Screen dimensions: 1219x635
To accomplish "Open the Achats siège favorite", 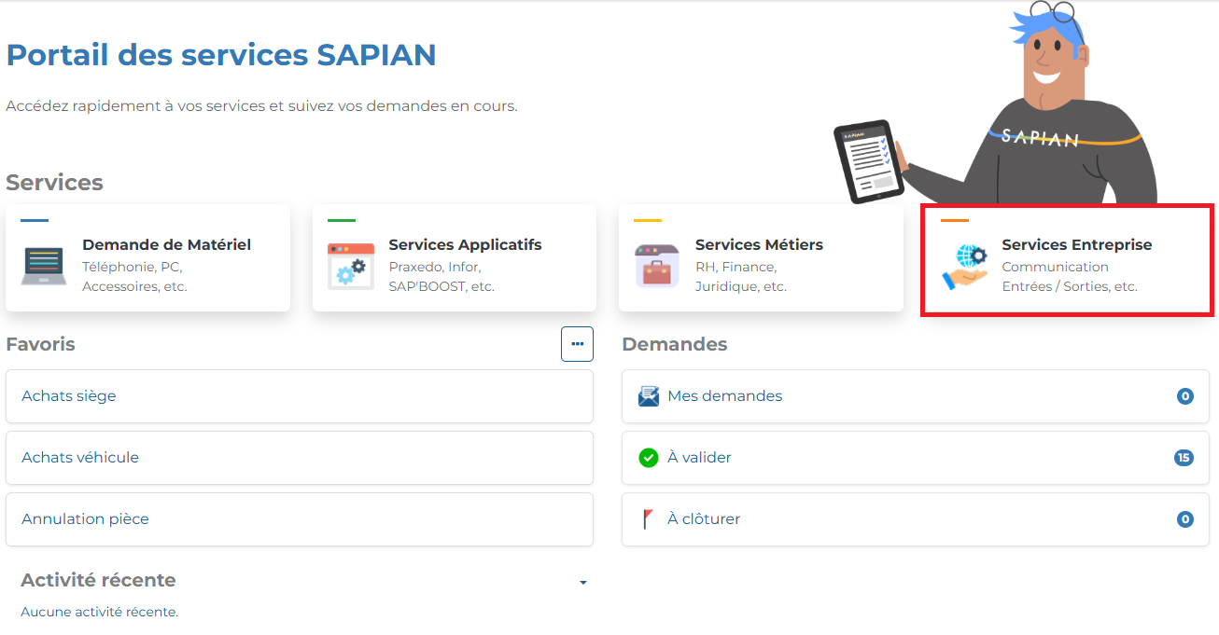I will tap(300, 396).
